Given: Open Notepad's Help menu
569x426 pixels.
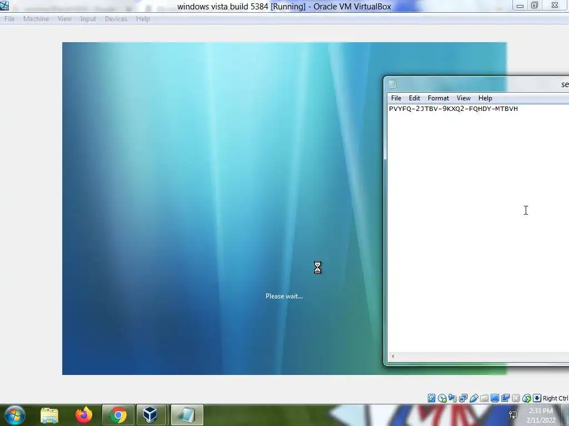Looking at the screenshot, I should 485,98.
